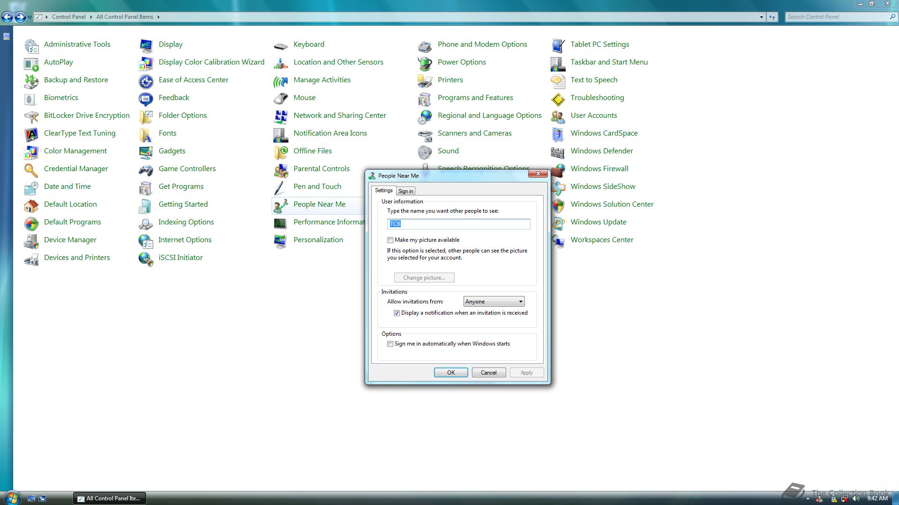
Task: Open the Windows Start orb
Action: (x=11, y=498)
